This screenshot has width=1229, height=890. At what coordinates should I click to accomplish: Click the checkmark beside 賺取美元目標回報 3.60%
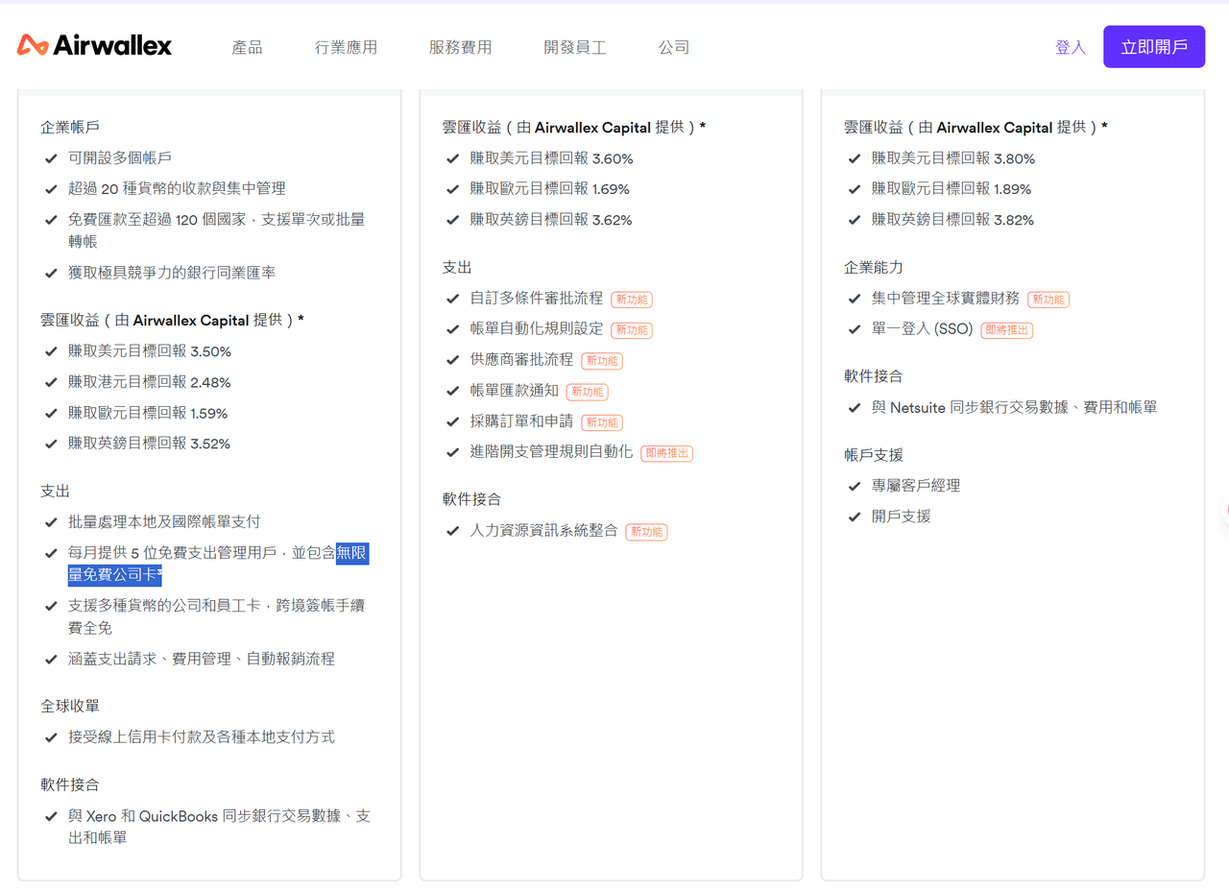tap(452, 157)
